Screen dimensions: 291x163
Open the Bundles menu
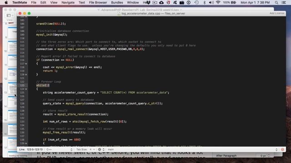[117, 3]
